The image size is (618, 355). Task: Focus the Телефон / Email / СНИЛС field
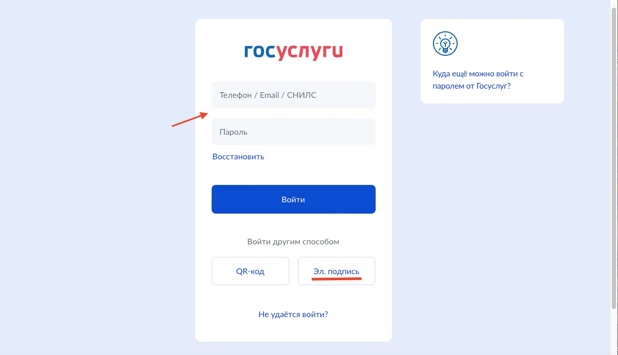click(294, 95)
